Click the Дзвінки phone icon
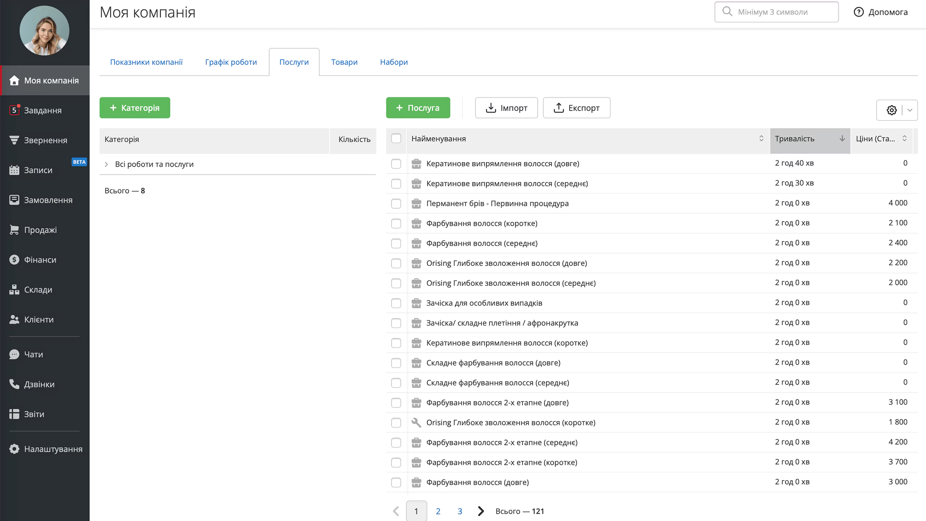Viewport: 926px width, 521px height. coord(14,384)
